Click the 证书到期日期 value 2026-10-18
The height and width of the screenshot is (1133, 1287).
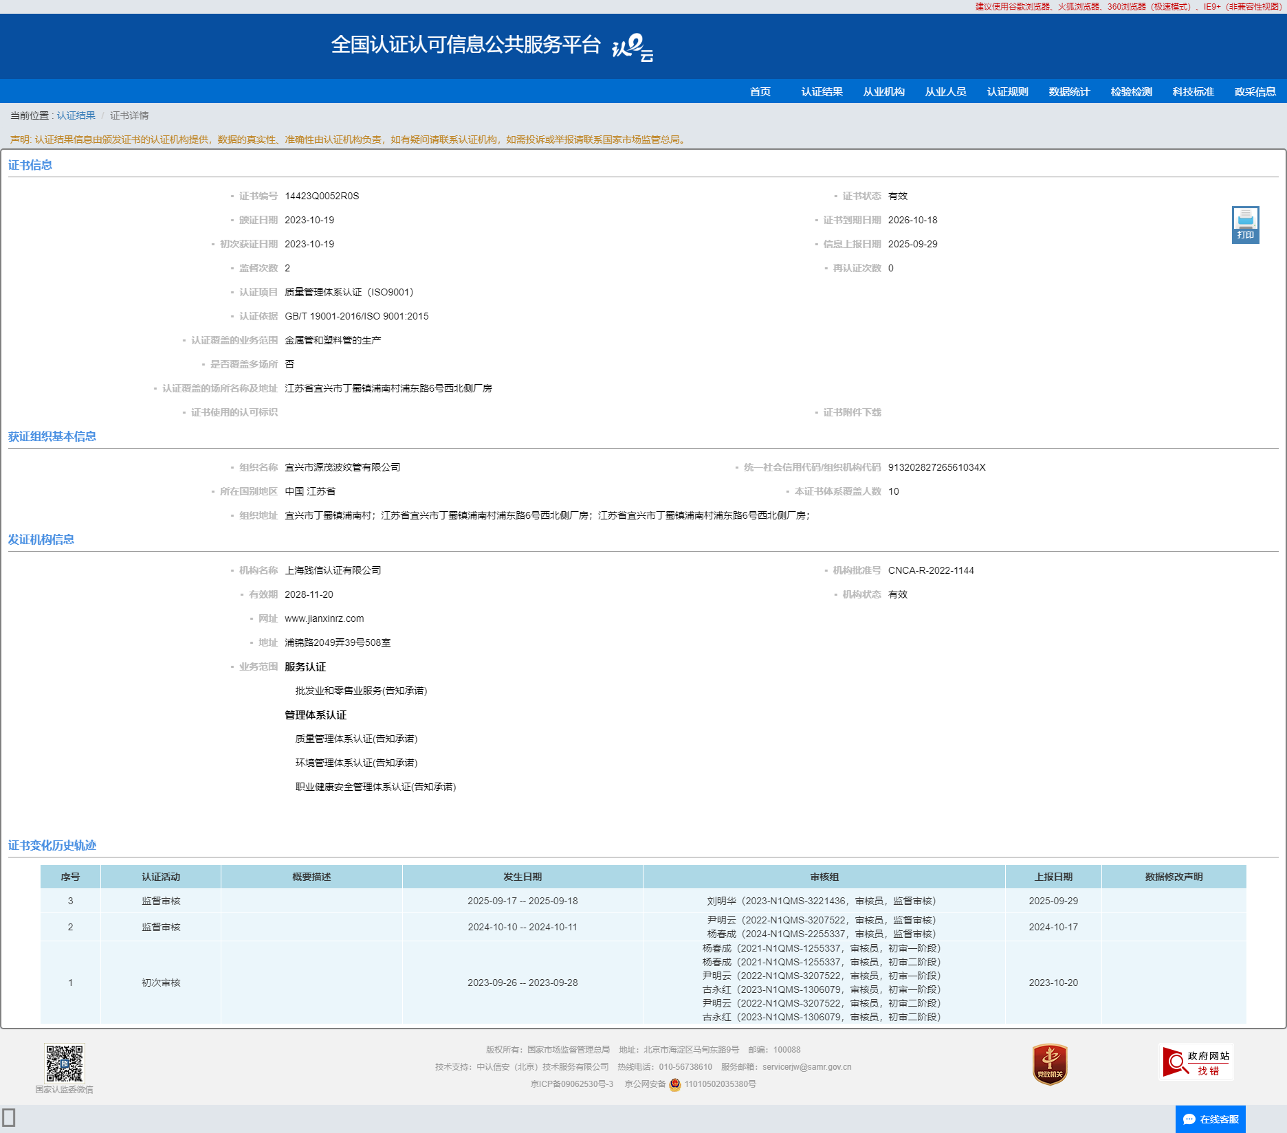(912, 220)
